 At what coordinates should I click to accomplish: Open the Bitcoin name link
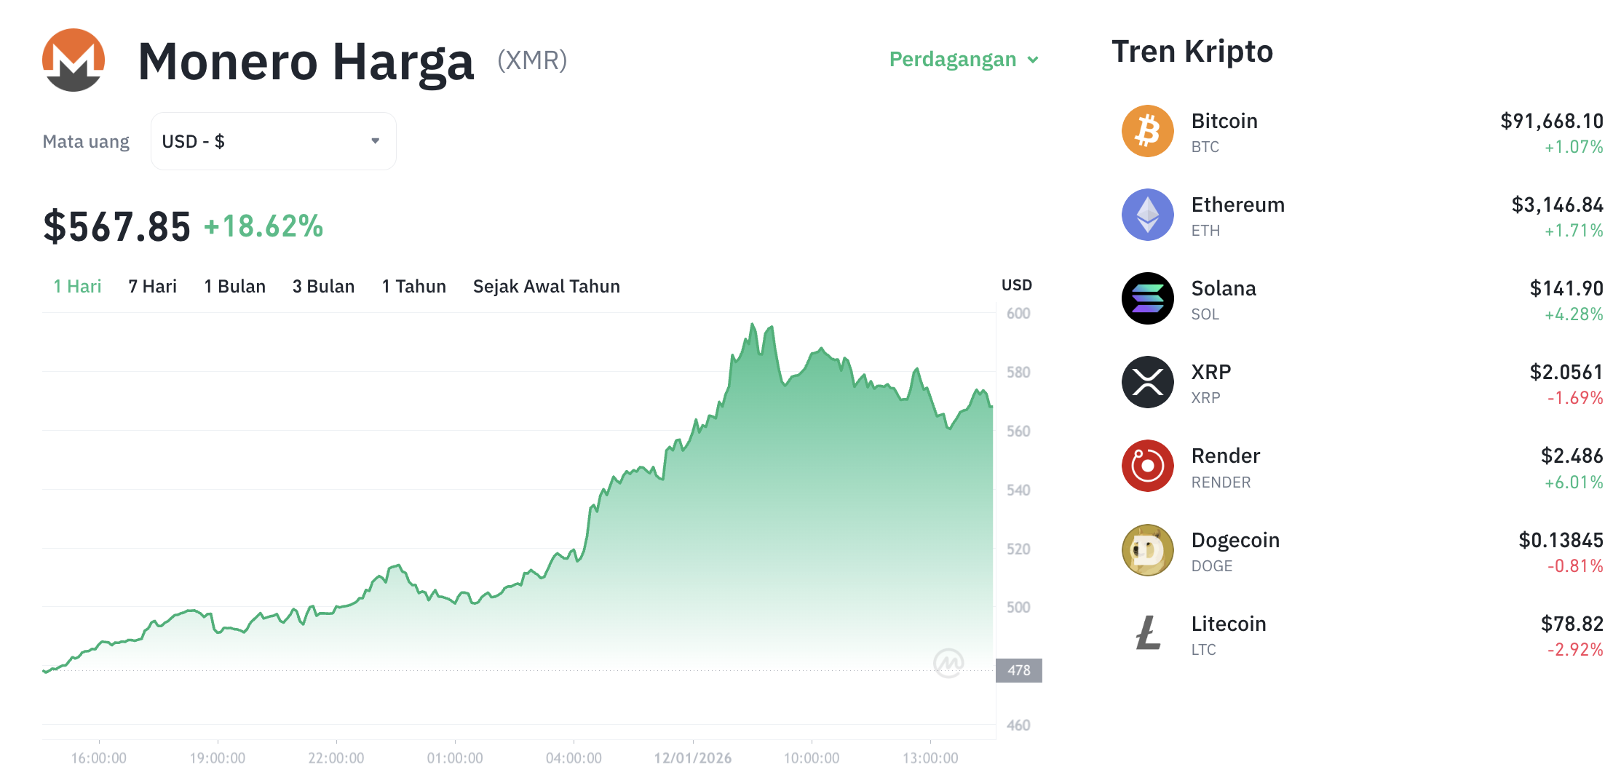coord(1224,121)
